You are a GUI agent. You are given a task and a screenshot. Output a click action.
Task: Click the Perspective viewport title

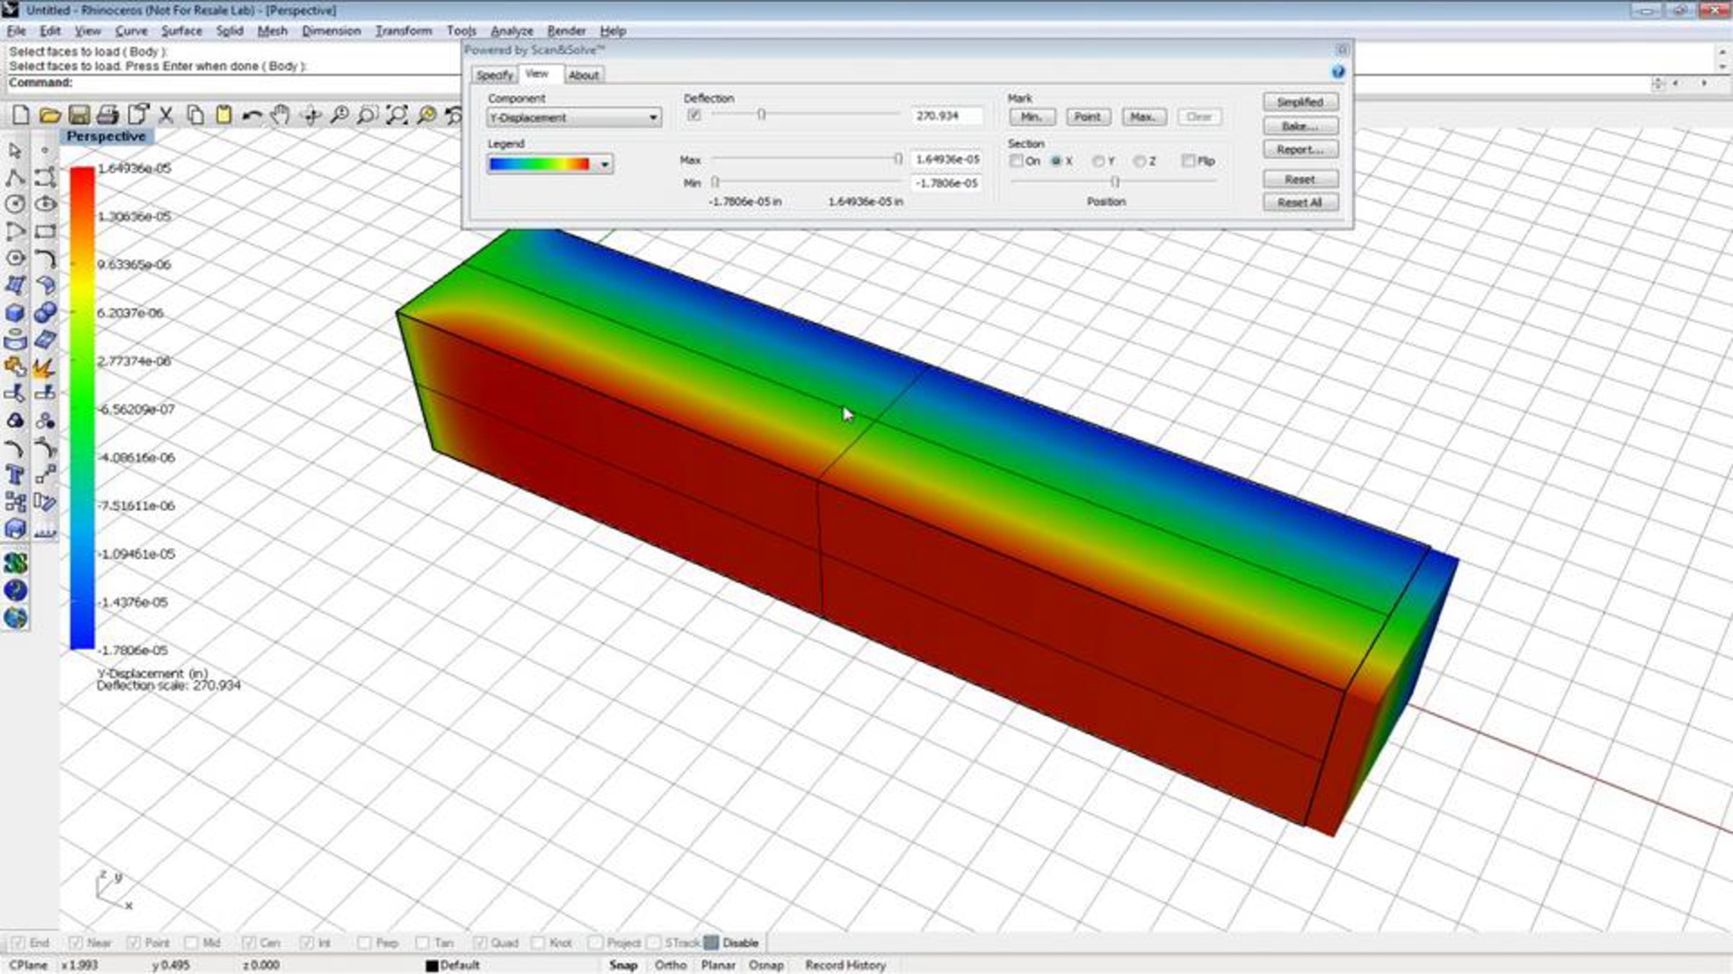106,136
